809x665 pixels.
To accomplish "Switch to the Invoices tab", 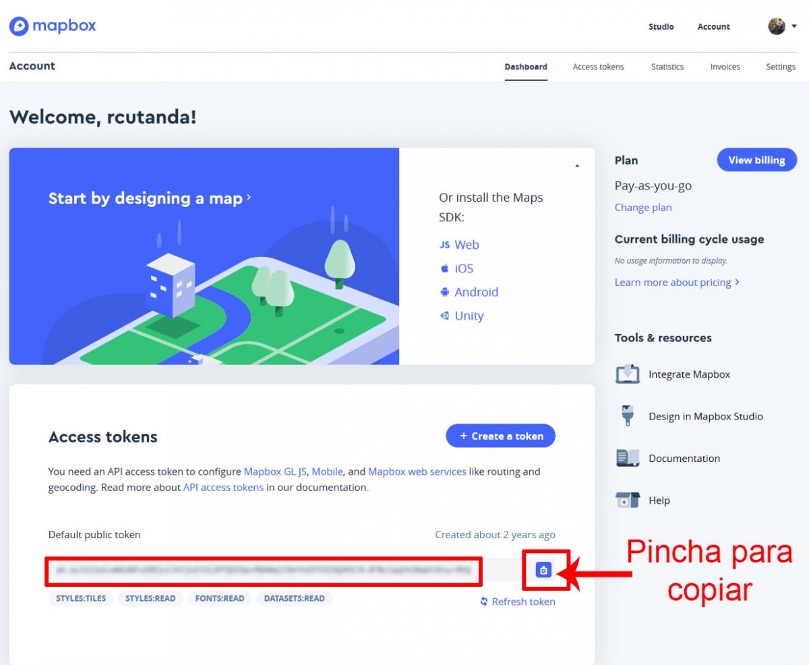I will [725, 67].
